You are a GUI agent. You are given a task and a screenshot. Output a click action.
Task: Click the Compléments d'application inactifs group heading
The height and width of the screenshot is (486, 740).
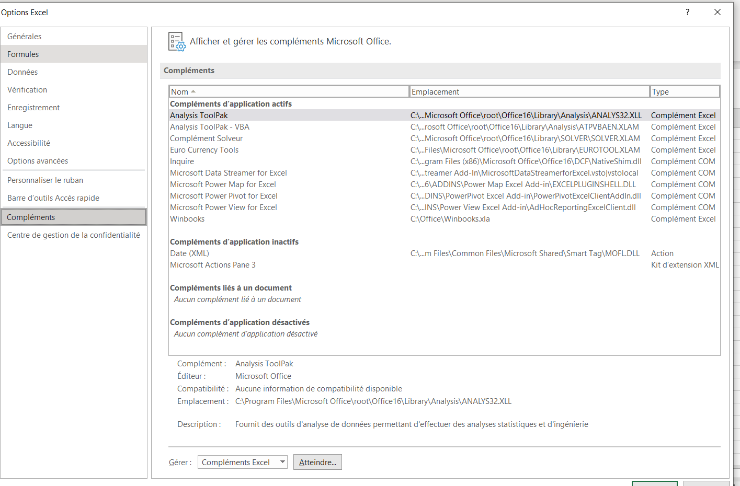234,242
